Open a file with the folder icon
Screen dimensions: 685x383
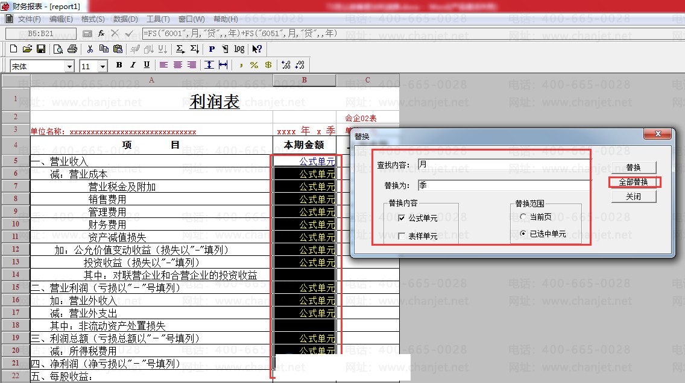pyautogui.click(x=27, y=49)
